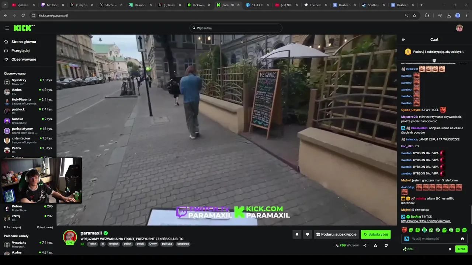The width and height of the screenshot is (472, 265).
Task: Follow channel with heart button
Action: [308, 234]
